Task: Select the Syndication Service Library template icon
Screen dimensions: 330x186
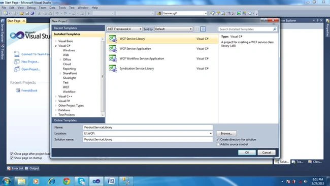Action: click(113, 69)
